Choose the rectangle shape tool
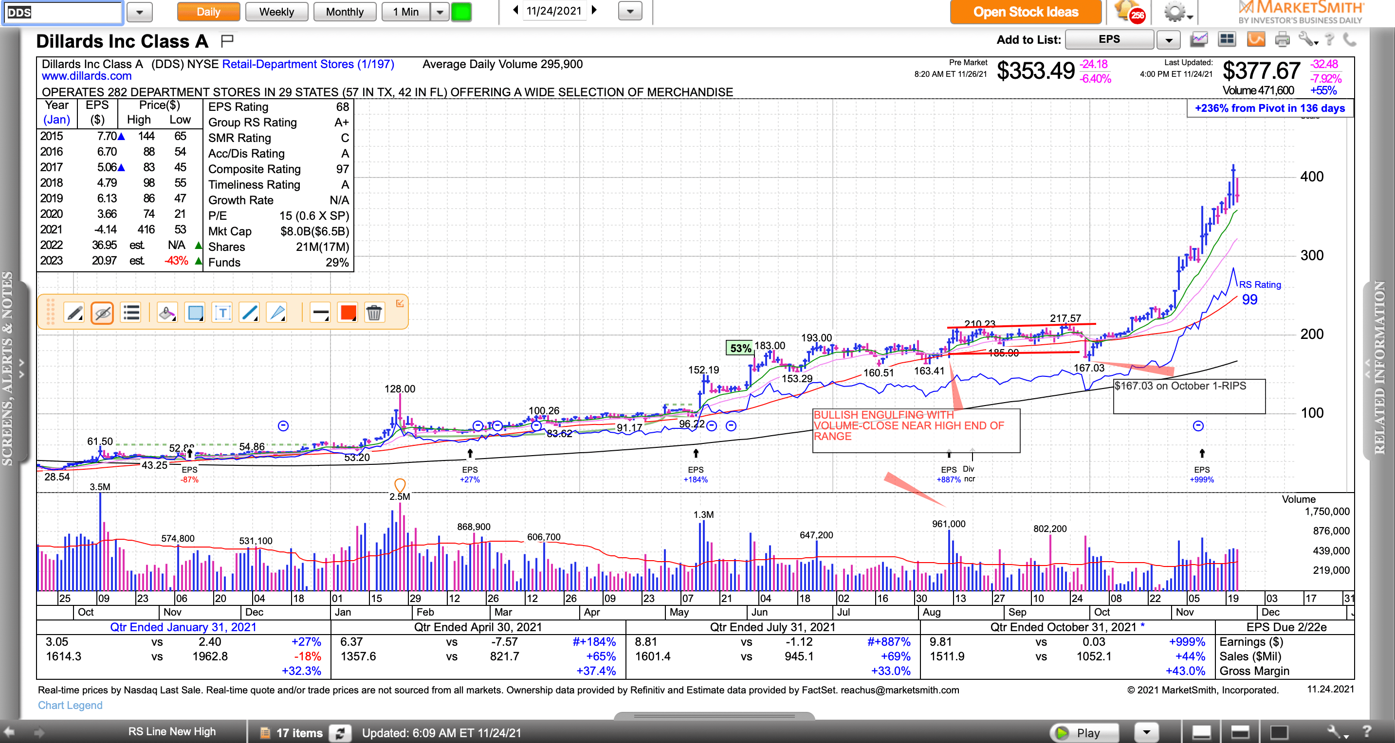 [x=195, y=313]
